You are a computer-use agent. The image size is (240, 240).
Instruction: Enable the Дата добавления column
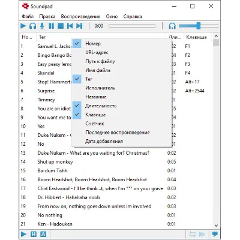click(121, 141)
